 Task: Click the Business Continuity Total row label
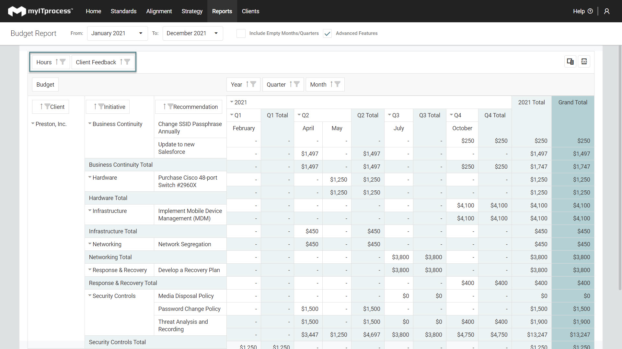(121, 165)
